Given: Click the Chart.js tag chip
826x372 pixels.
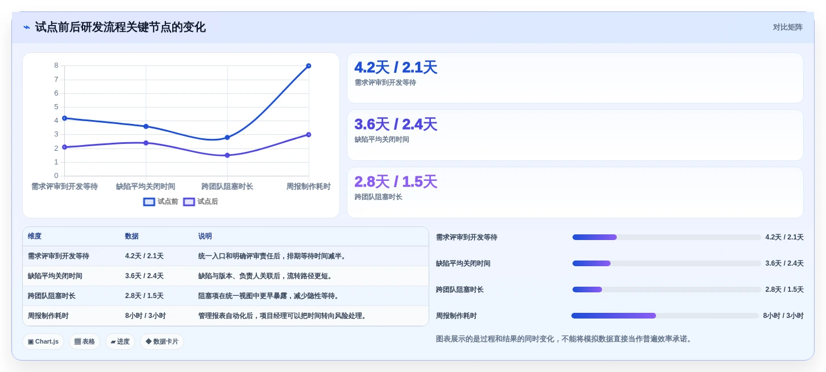Looking at the screenshot, I should click(43, 342).
